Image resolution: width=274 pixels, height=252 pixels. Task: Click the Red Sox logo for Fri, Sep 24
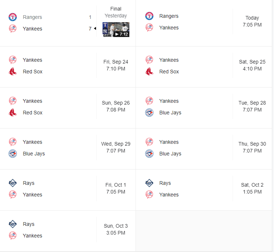click(x=13, y=72)
